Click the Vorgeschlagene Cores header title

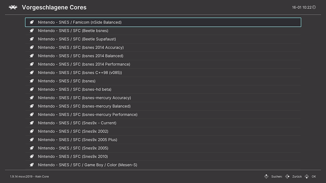click(x=54, y=7)
